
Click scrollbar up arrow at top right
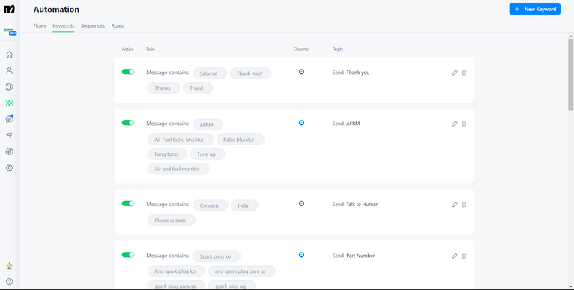[571, 35]
